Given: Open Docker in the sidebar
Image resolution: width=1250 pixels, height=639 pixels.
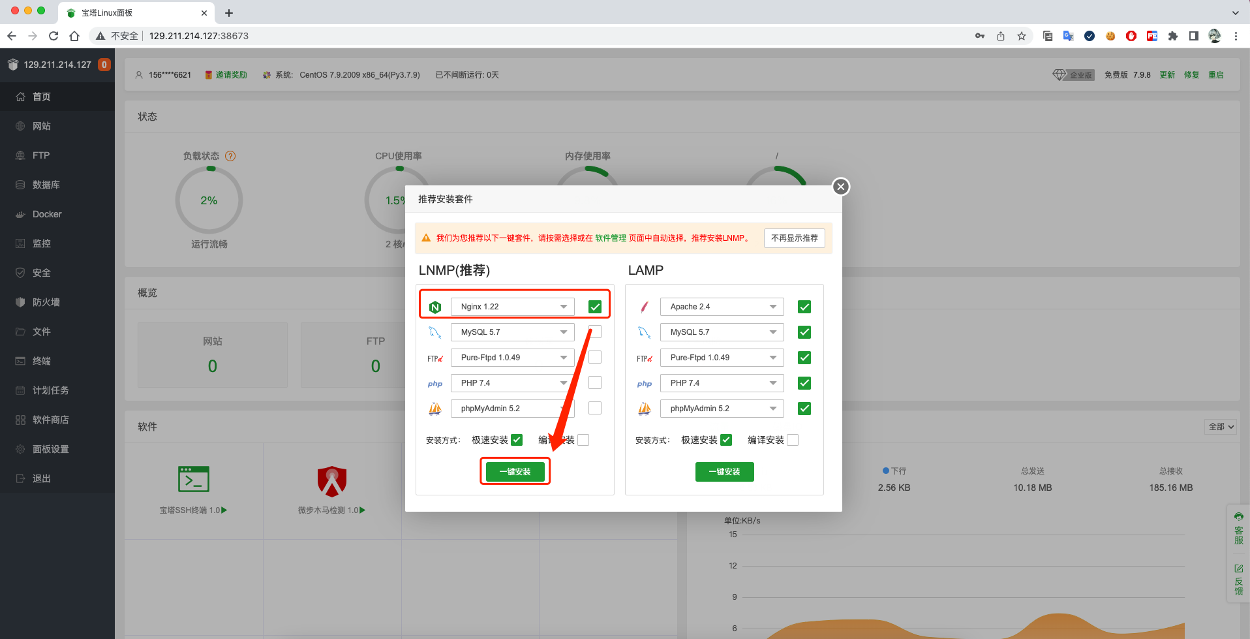Looking at the screenshot, I should coord(57,214).
